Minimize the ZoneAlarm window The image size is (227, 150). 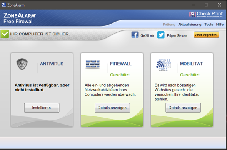(x=193, y=5)
